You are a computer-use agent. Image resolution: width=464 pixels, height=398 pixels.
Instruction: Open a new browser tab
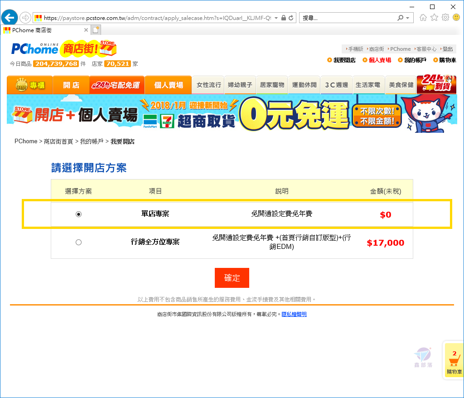click(x=96, y=30)
